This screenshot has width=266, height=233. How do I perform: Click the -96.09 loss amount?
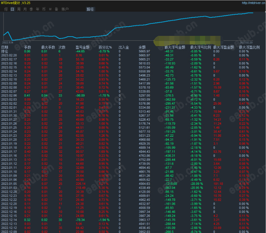80,96
